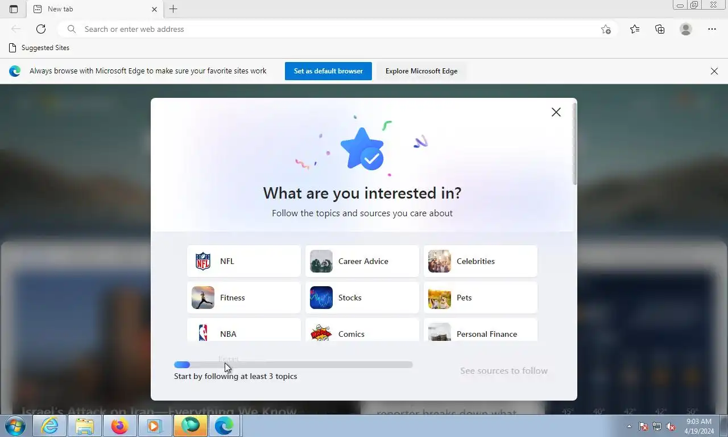Click See sources to follow

click(x=504, y=370)
